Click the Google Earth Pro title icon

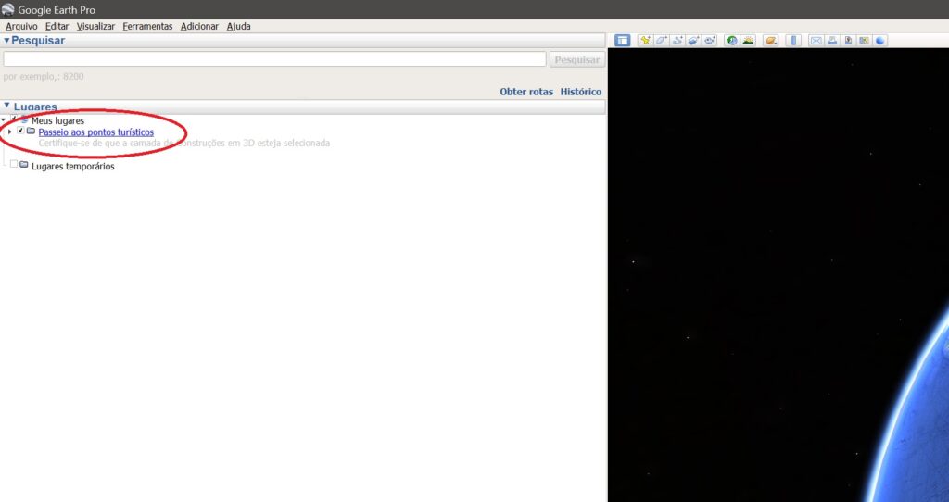tap(7, 9)
